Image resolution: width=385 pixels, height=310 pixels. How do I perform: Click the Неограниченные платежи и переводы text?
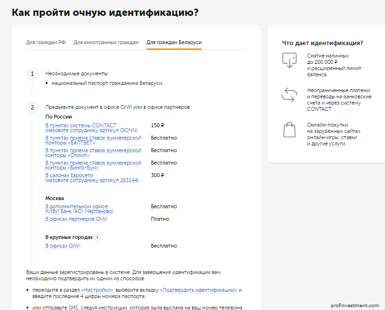tap(339, 100)
